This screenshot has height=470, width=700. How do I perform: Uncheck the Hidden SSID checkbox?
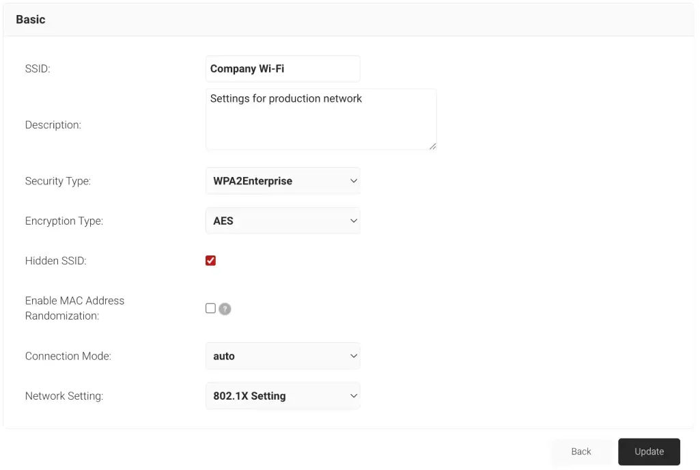pyautogui.click(x=210, y=260)
